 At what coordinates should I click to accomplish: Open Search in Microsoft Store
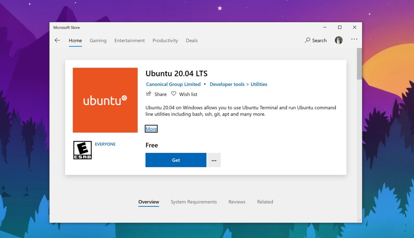[x=316, y=40]
